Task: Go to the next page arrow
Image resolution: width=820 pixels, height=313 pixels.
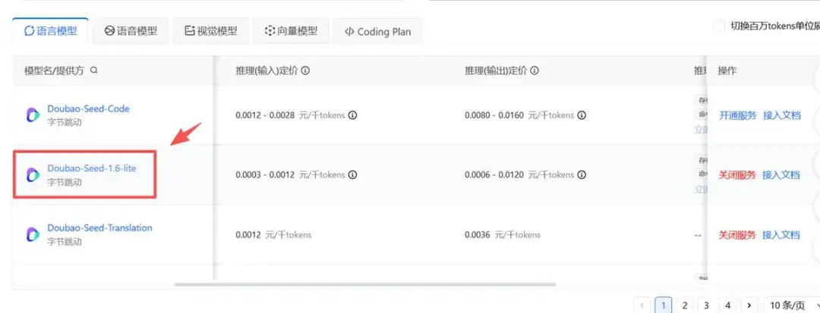Action: 749,305
